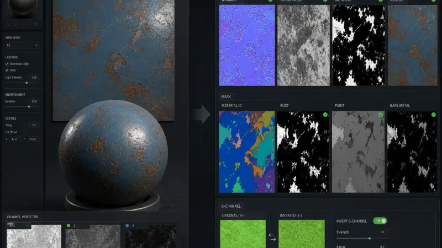Screen dimensions: 442x248
Task: Click the 'INVERTED (Y-)' label
Action: pyautogui.click(x=291, y=215)
